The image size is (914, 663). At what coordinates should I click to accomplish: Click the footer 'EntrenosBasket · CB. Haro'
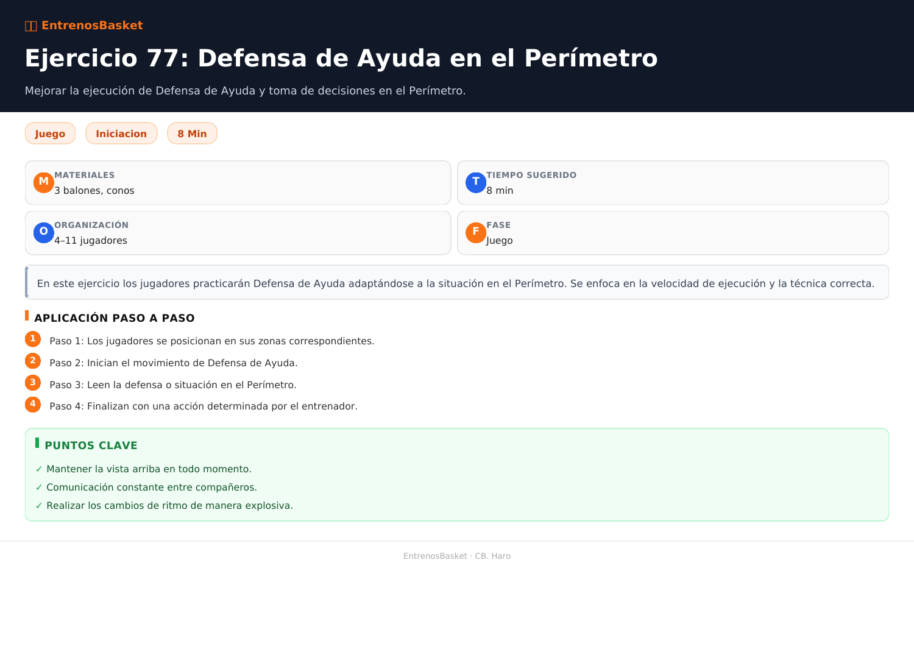457,556
